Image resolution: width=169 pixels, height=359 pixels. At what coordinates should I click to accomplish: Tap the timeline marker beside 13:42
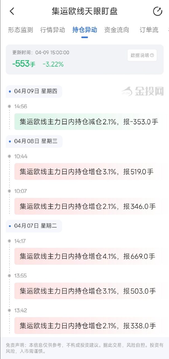pyautogui.click(x=9, y=310)
